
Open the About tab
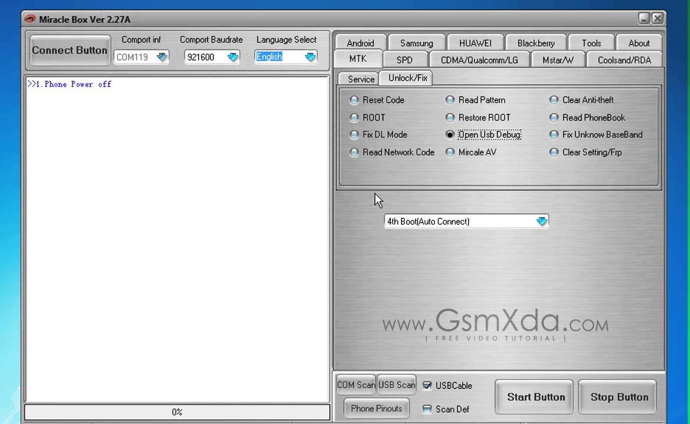click(639, 43)
